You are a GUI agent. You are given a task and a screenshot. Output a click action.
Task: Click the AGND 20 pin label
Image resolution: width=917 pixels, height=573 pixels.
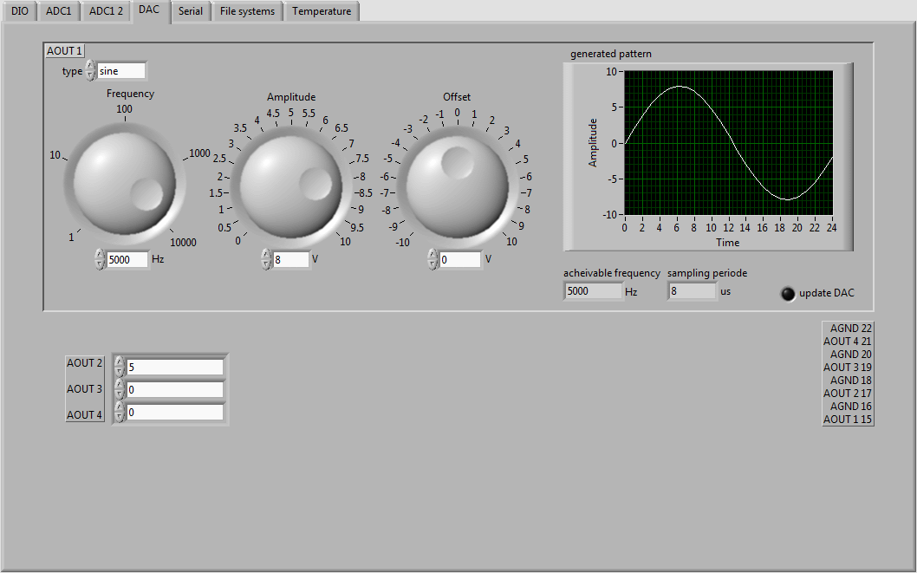[851, 355]
